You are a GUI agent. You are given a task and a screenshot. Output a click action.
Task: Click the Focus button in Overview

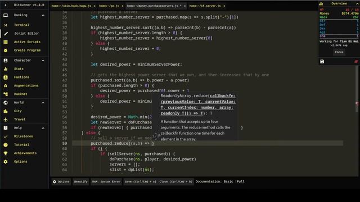pyautogui.click(x=339, y=52)
